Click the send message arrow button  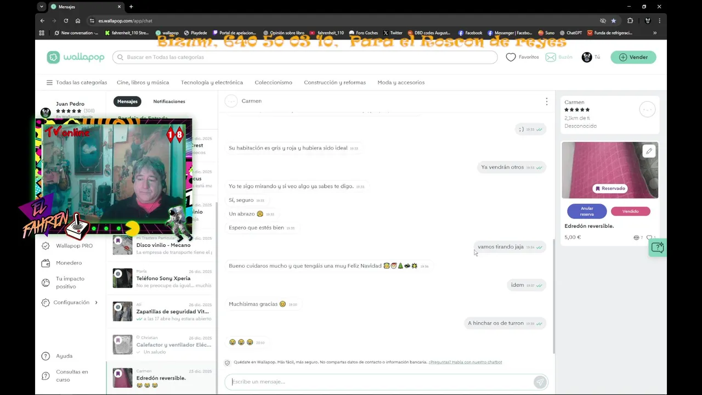(x=540, y=382)
